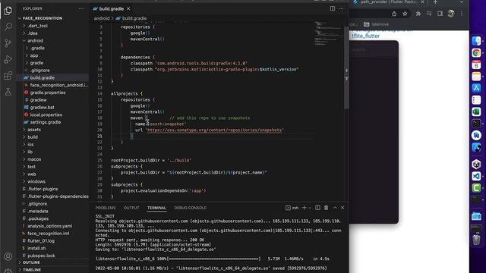Open Chrome from the Dock
This screenshot has width=486, height=273.
pyautogui.click(x=476, y=53)
